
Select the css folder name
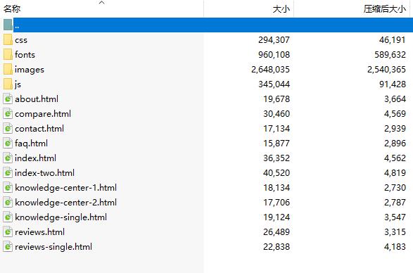click(x=21, y=40)
